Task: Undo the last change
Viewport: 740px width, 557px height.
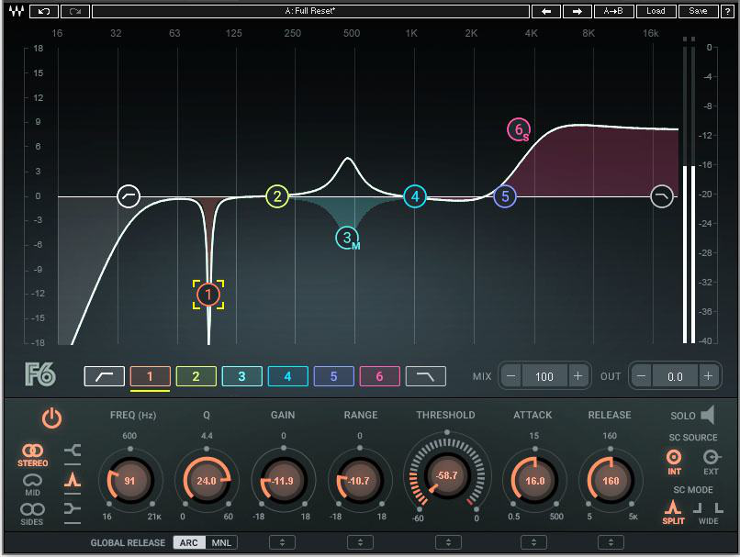Action: [x=44, y=11]
